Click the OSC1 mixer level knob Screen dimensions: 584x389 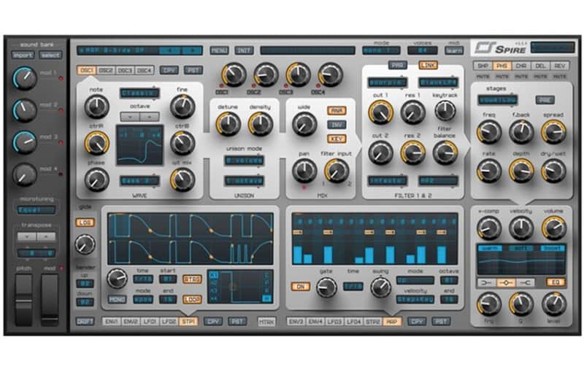[234, 74]
